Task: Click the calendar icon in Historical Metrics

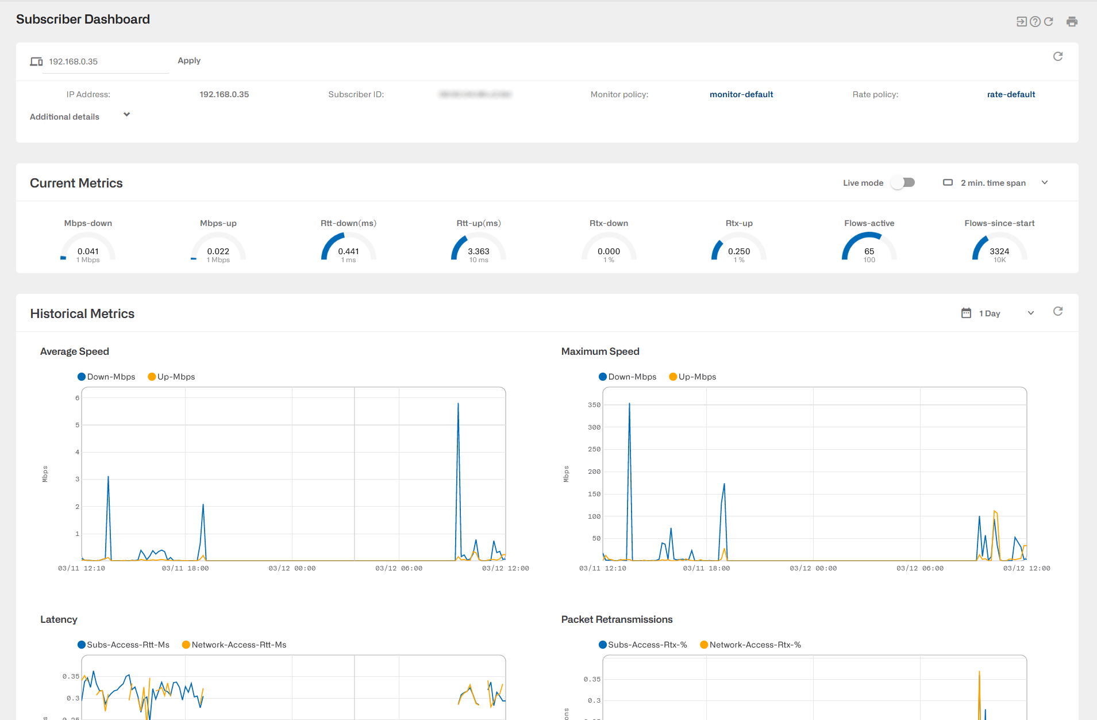Action: pos(967,313)
